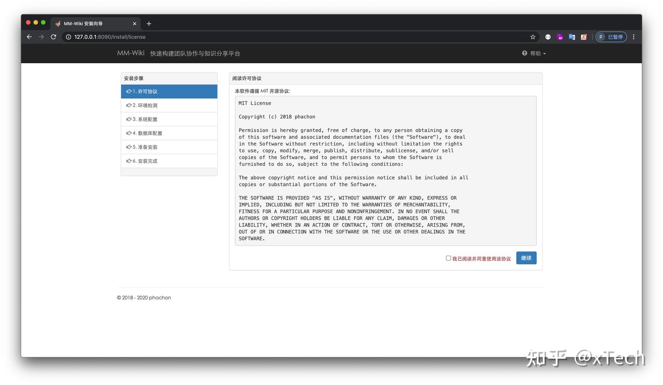Go to step 4. 数据库配置
The image size is (663, 385).
pyautogui.click(x=169, y=133)
